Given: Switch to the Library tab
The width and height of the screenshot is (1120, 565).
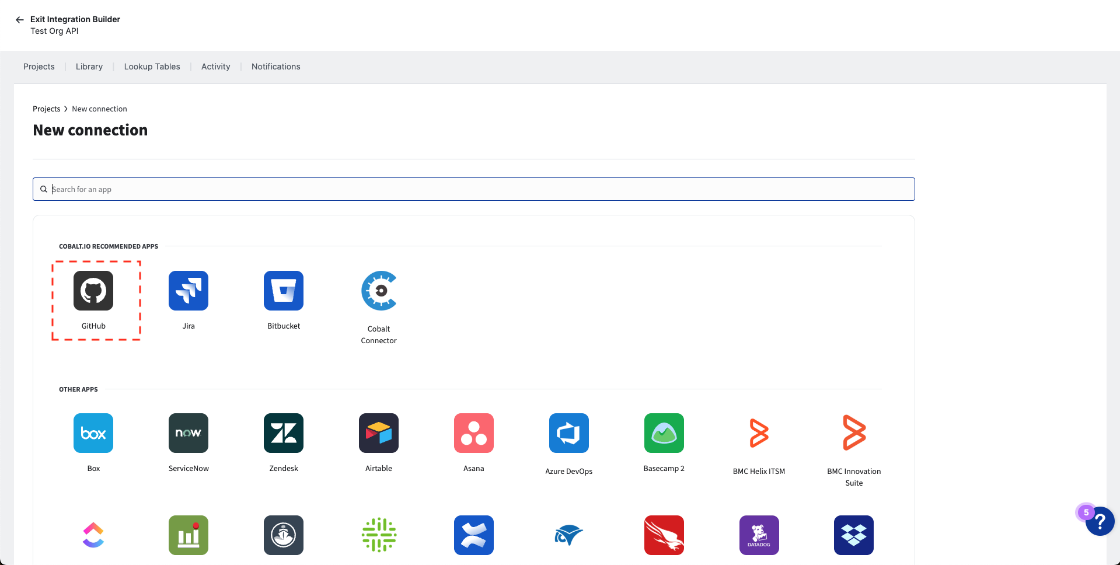Looking at the screenshot, I should click(89, 67).
